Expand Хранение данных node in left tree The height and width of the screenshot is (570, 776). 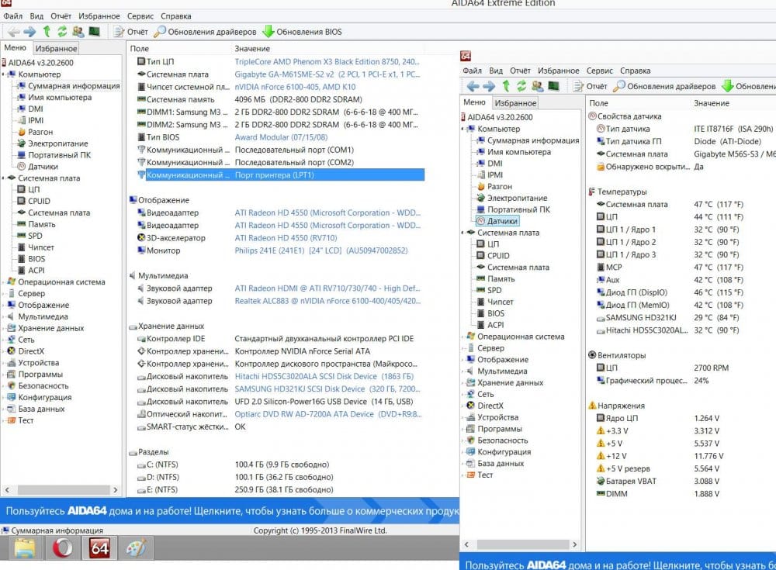[3, 328]
